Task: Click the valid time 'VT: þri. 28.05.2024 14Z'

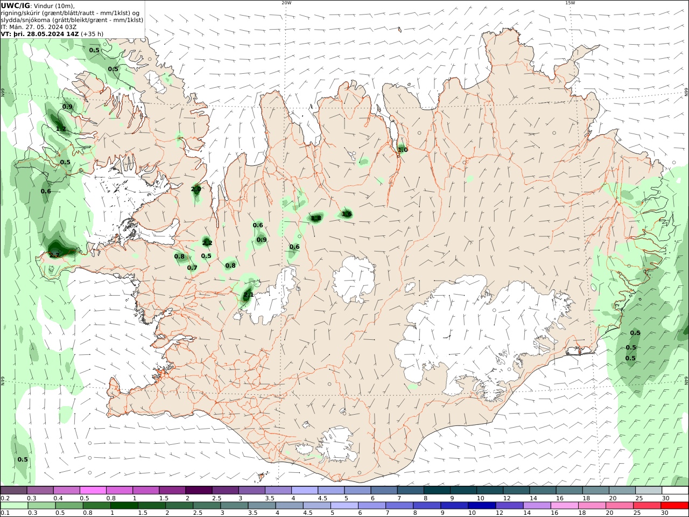Action: point(40,34)
